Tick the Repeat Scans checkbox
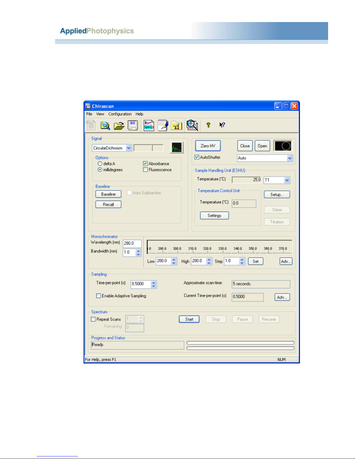 coord(93,319)
